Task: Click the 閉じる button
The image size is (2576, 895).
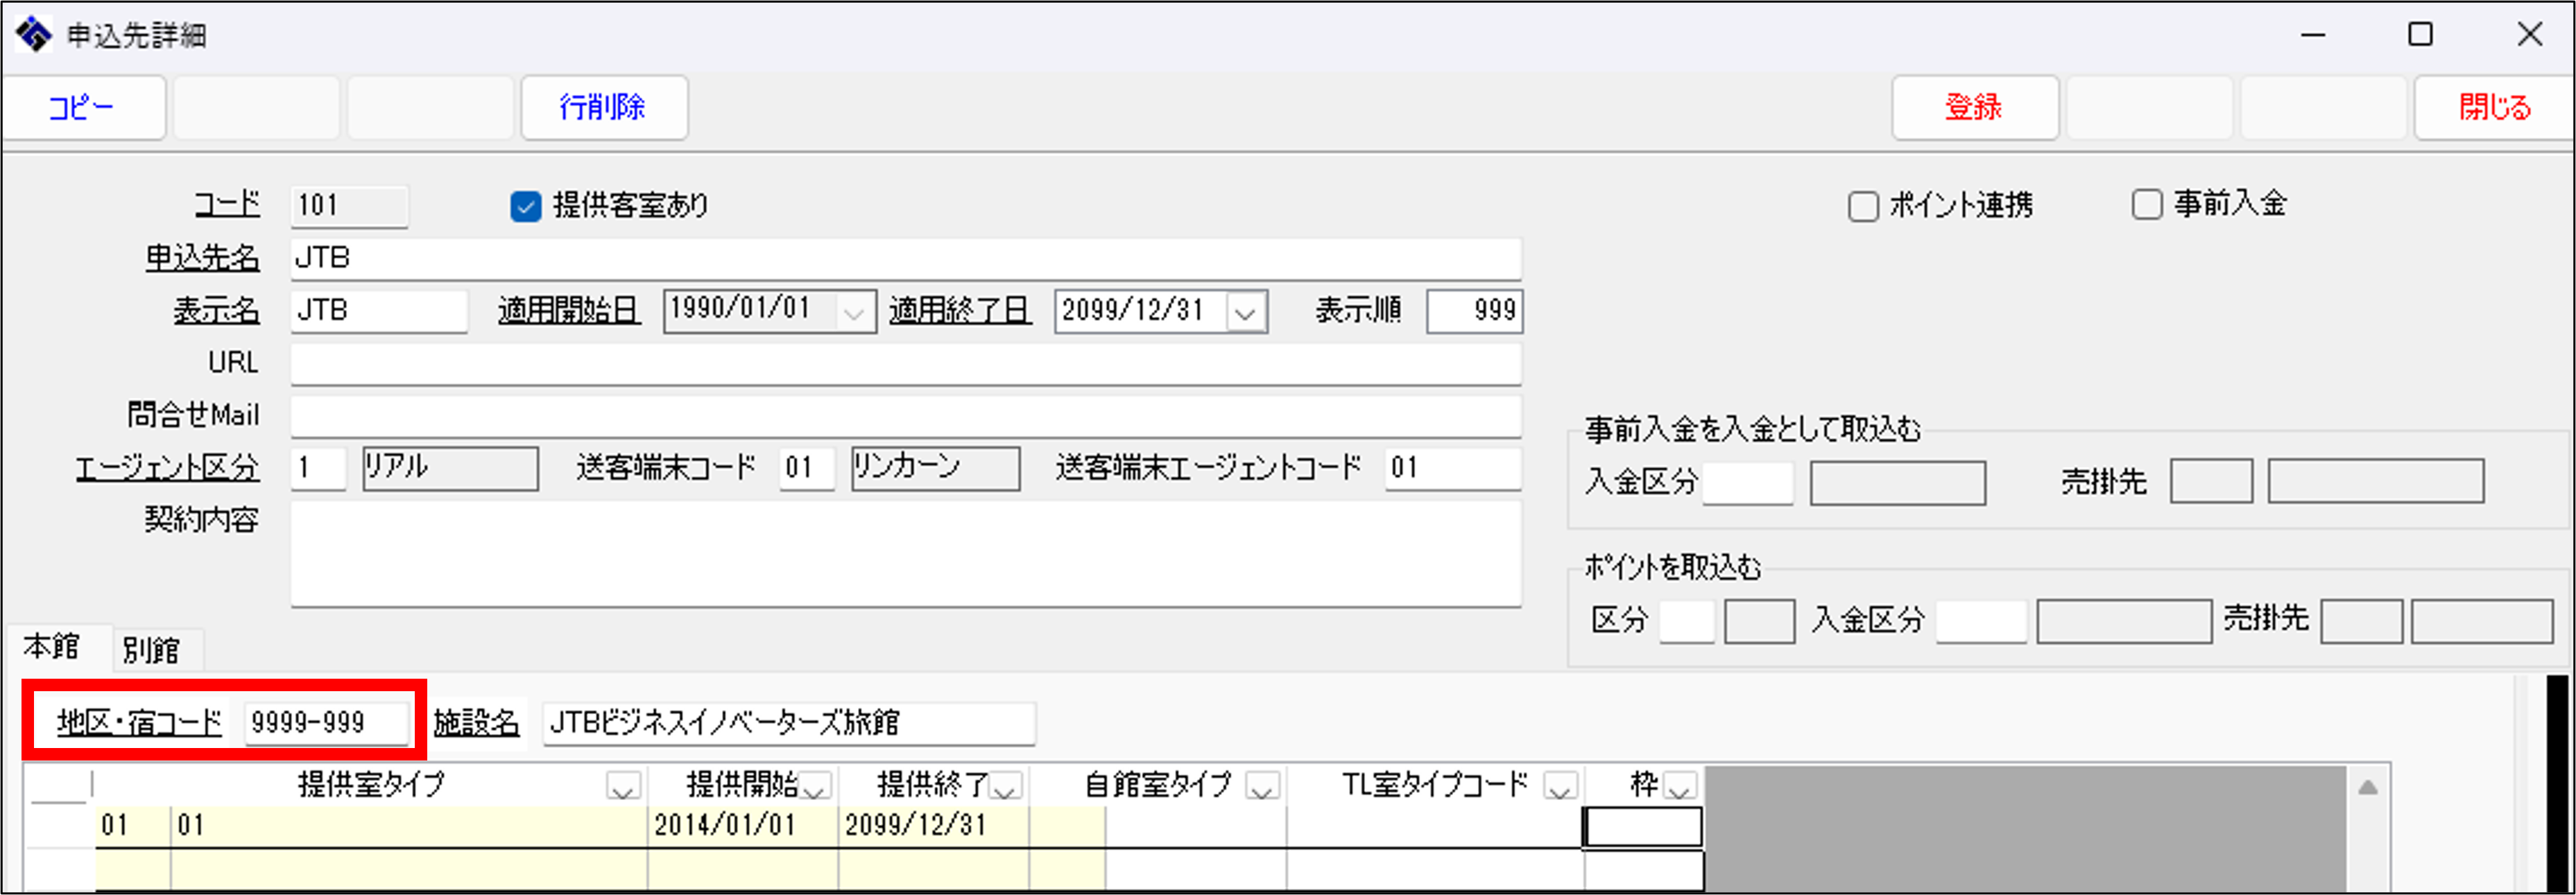Action: coord(2494,108)
